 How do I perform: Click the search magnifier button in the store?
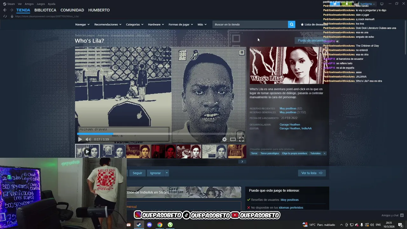tap(292, 24)
